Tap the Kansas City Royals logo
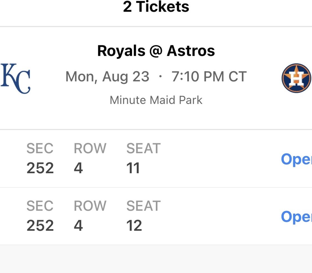Image resolution: width=312 pixels, height=273 pixels. 16,79
